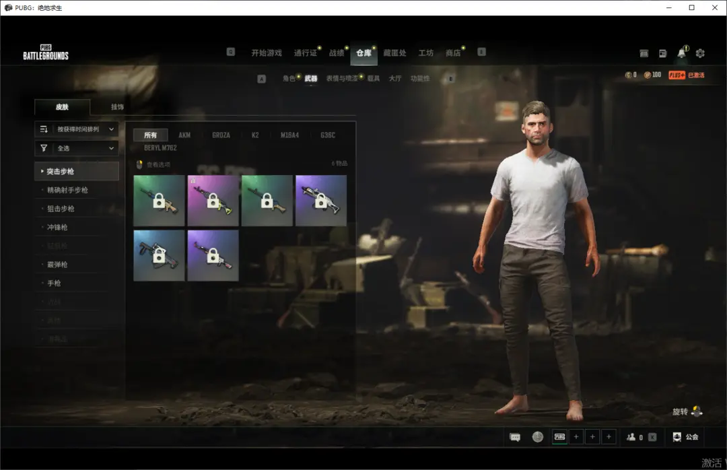Screen dimensions: 727x470
Task: Switch to the 挂饰 tab
Action: coord(117,107)
